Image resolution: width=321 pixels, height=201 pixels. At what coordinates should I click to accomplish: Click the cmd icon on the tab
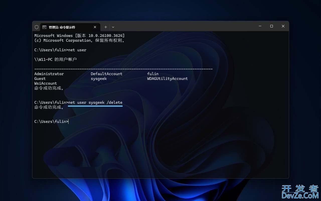44,27
